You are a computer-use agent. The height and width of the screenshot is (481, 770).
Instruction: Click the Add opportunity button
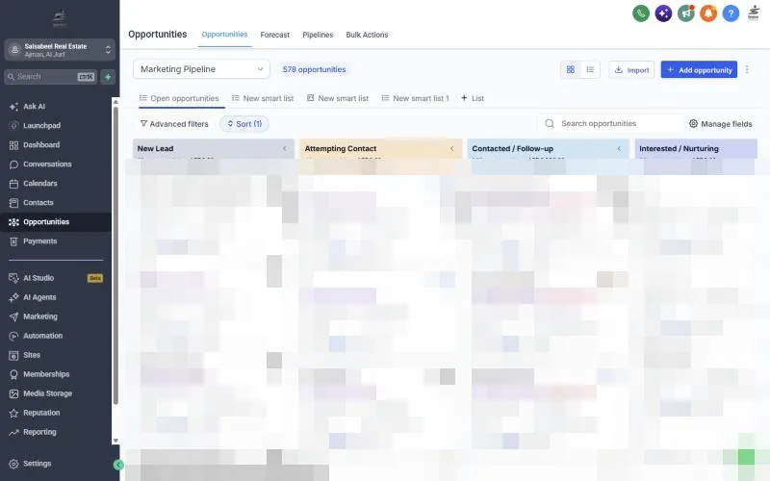pos(699,69)
